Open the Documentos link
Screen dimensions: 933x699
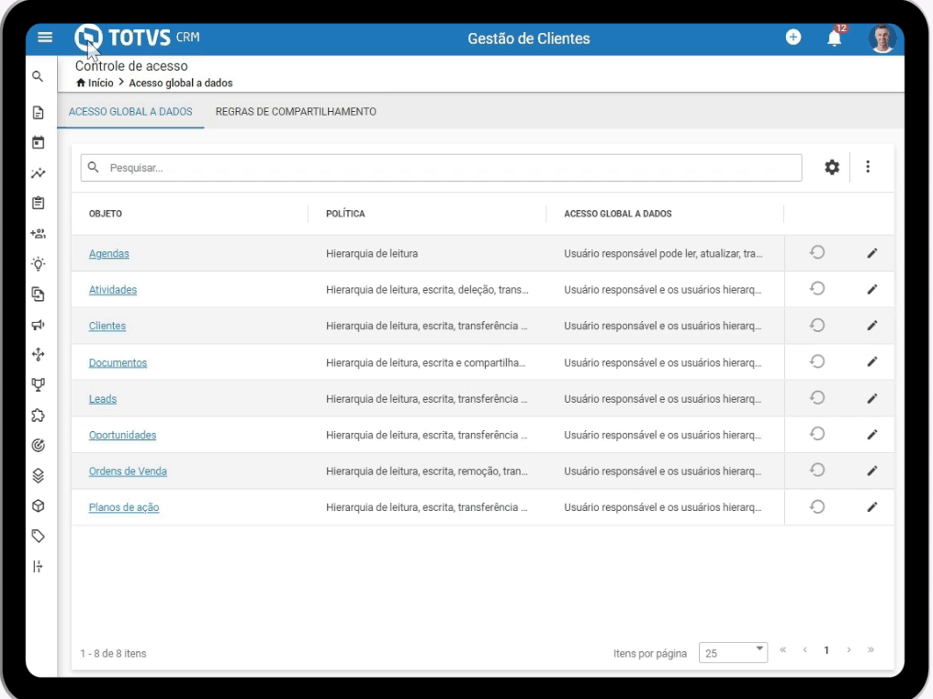pos(118,362)
